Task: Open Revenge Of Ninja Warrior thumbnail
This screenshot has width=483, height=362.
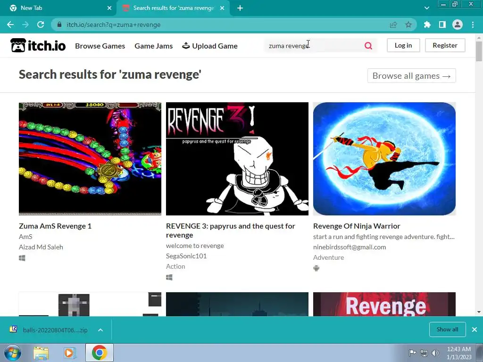Action: coord(384,159)
